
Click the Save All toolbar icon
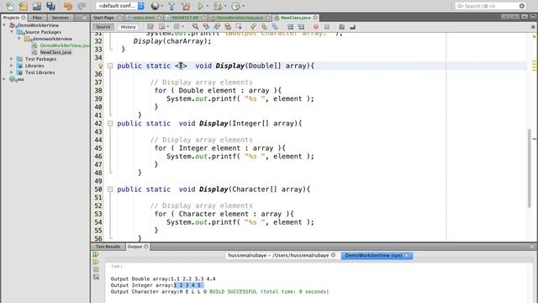click(x=50, y=6)
